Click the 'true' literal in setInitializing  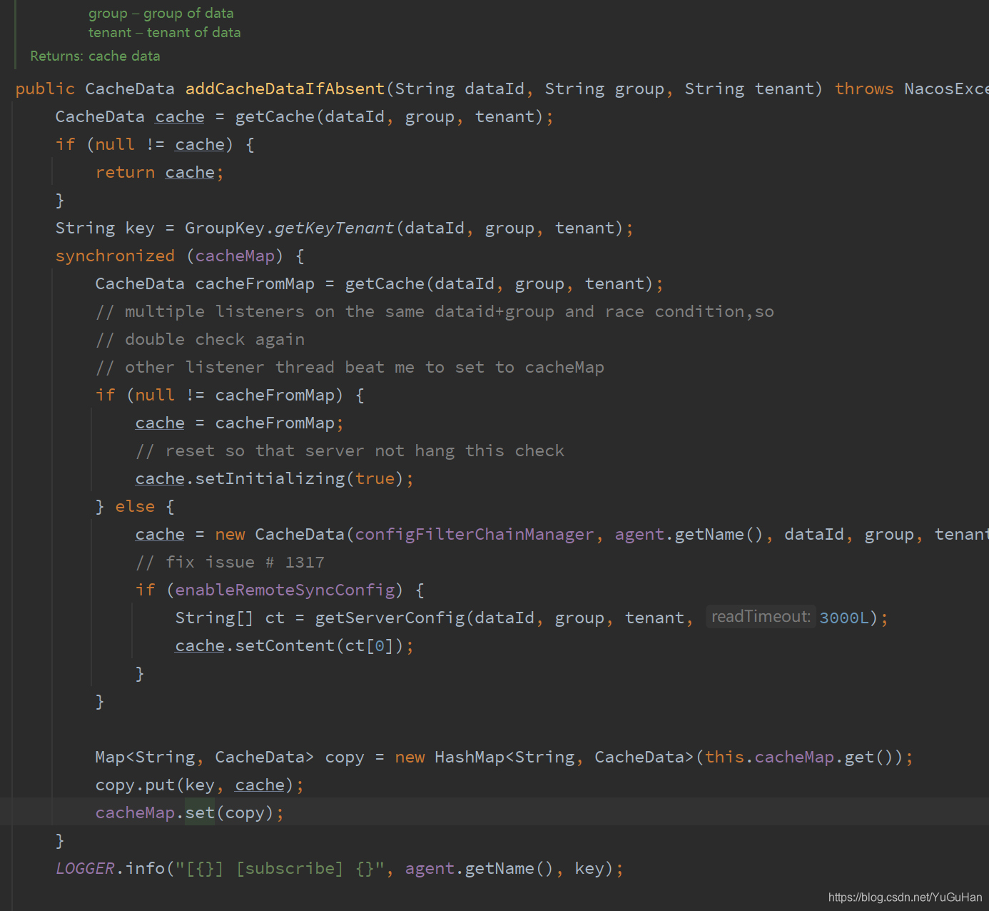click(x=375, y=478)
